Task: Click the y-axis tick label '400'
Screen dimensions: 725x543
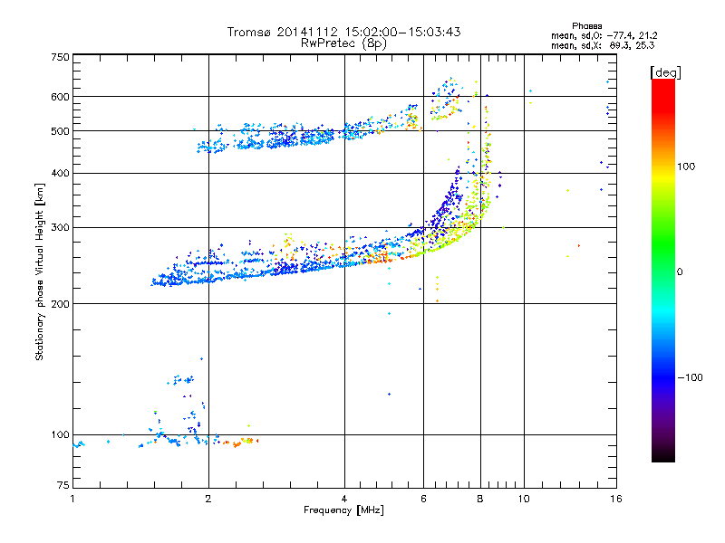Action: pos(60,173)
